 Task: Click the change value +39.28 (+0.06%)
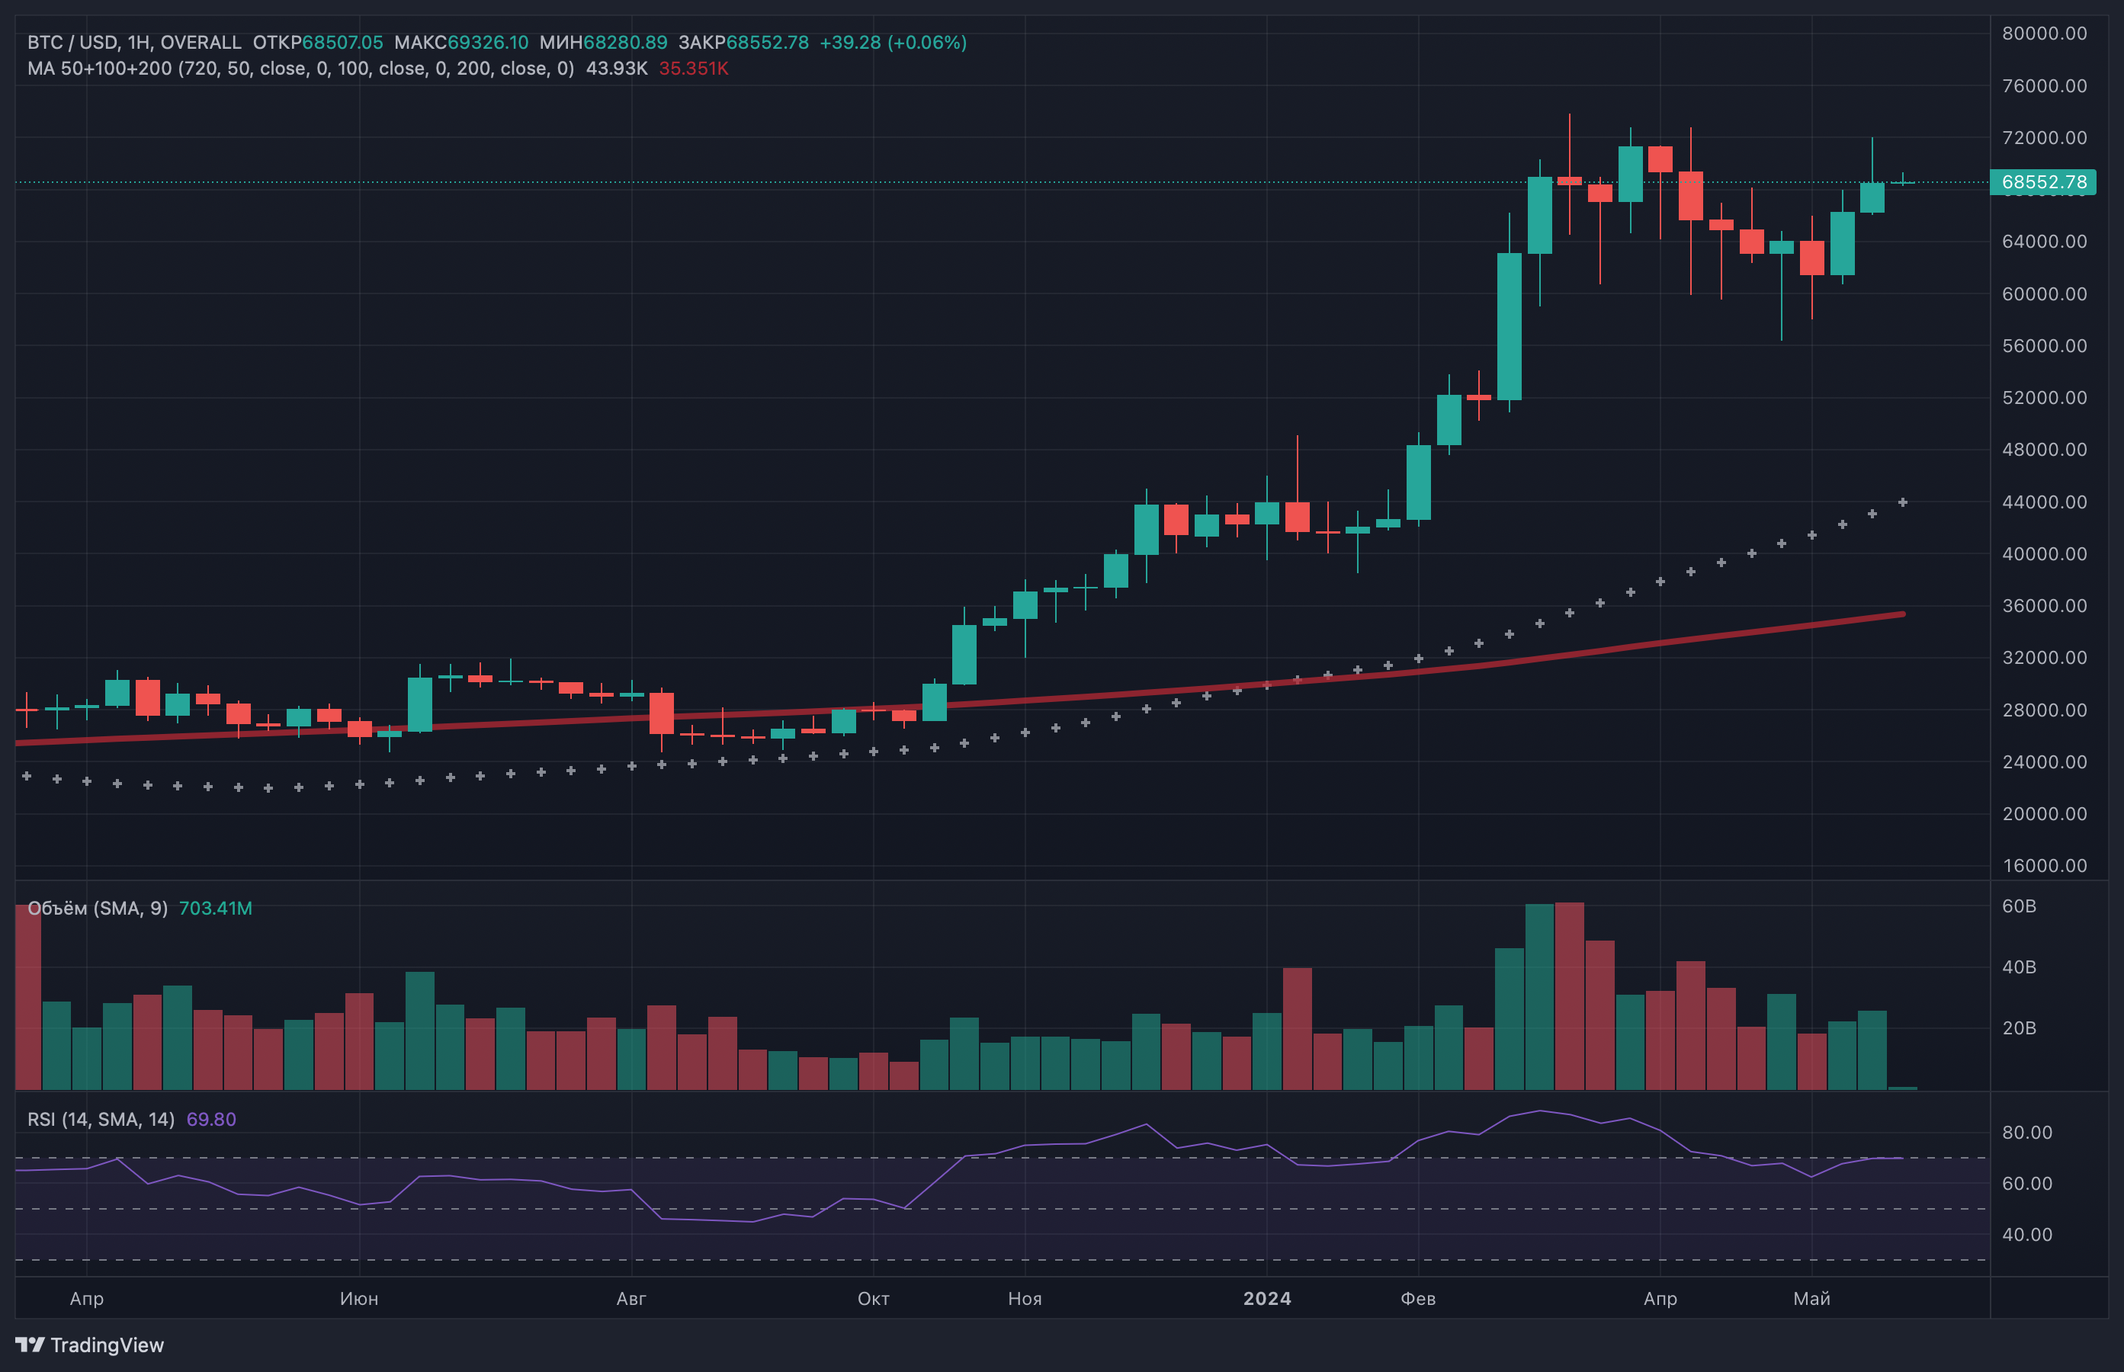click(894, 43)
